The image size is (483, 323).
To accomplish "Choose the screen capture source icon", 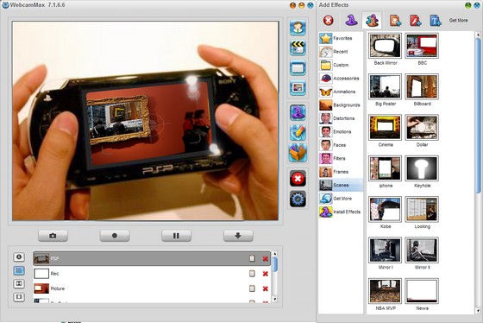I will [x=298, y=67].
